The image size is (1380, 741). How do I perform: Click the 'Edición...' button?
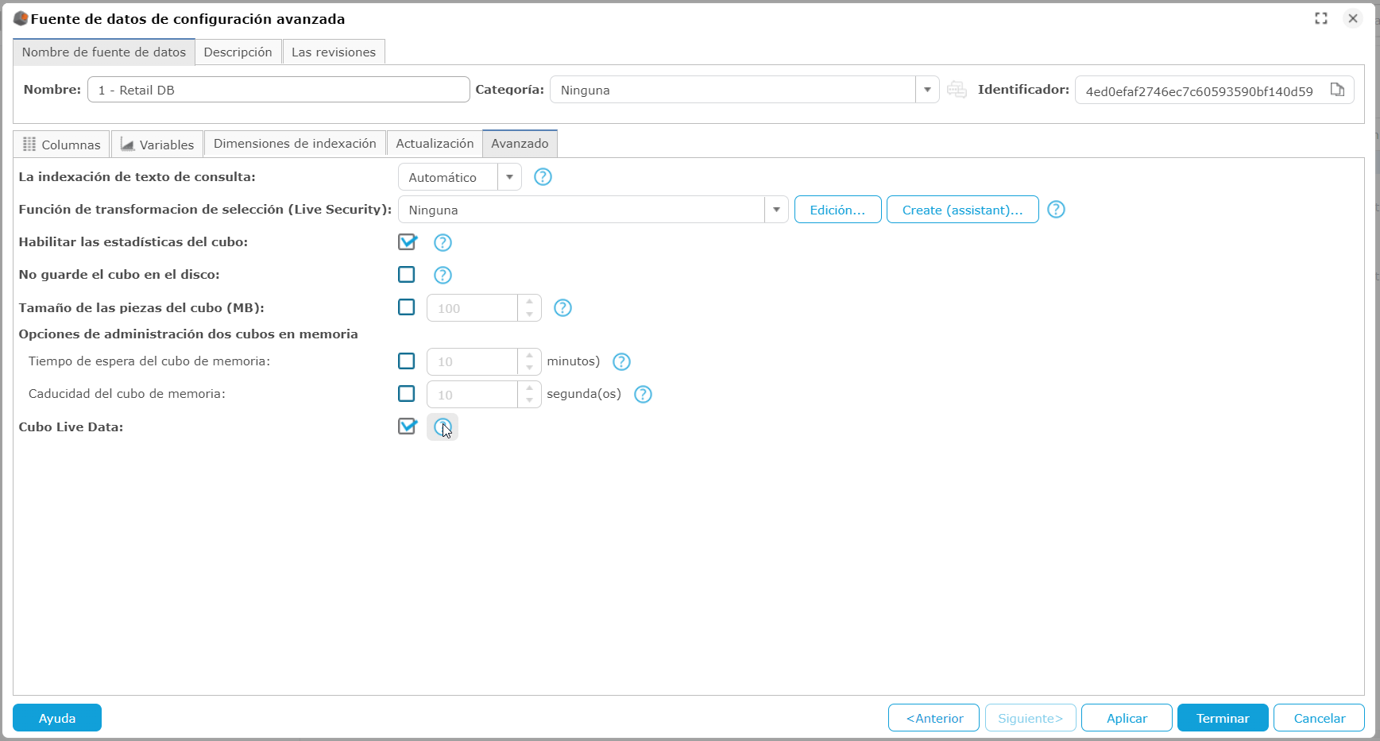[837, 210]
